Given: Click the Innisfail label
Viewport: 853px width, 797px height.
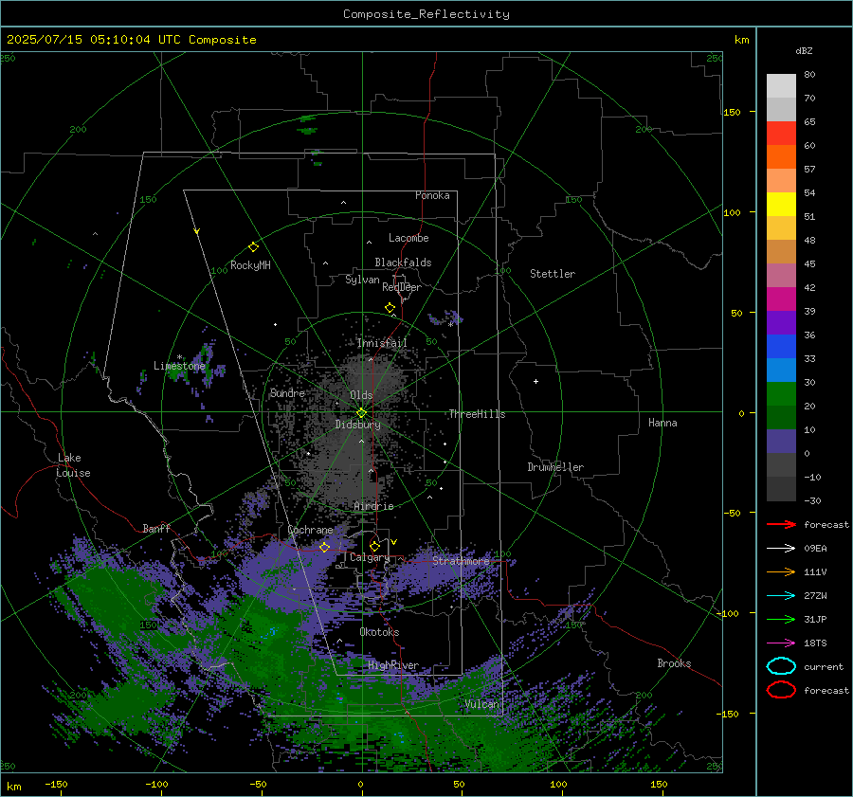Looking at the screenshot, I should pyautogui.click(x=382, y=343).
